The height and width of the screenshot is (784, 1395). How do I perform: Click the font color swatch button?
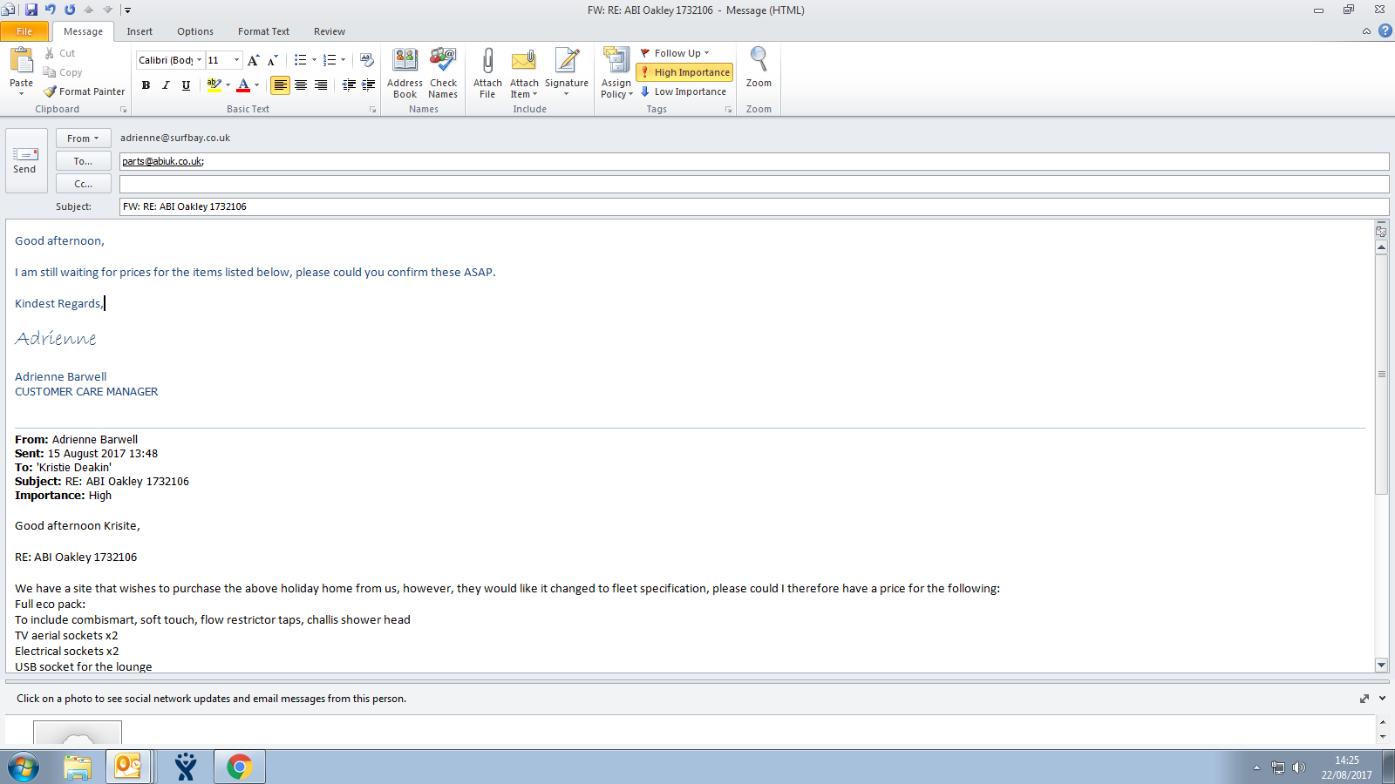pyautogui.click(x=243, y=85)
